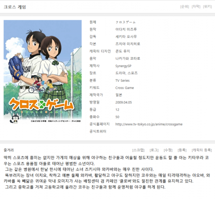Open the [위키] wiki link
The width and height of the screenshot is (215, 199).
tap(207, 6)
